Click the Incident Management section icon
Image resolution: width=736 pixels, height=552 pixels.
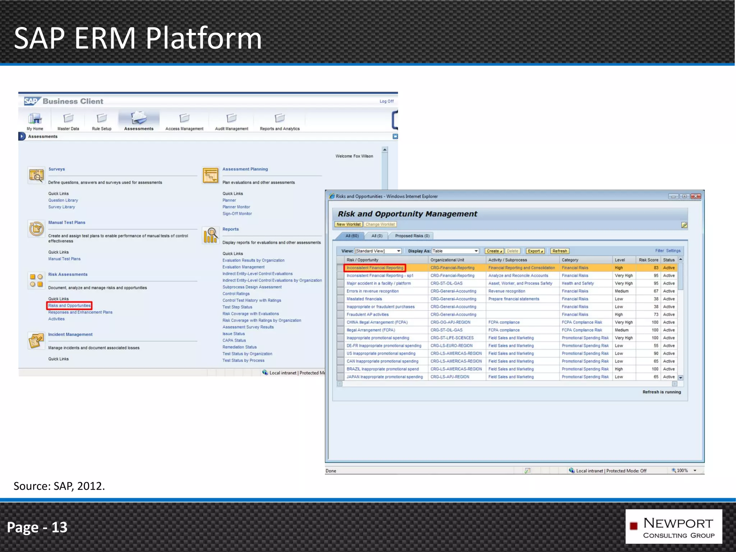36,341
